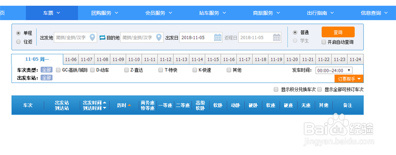Click the 高级软卧 column header
Viewport: 396px width, 155px height.
click(200, 105)
